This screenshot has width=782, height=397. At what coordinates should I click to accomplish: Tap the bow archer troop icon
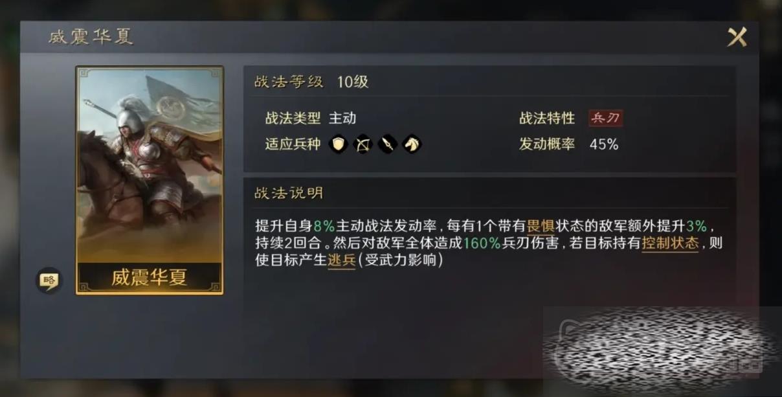pos(363,144)
